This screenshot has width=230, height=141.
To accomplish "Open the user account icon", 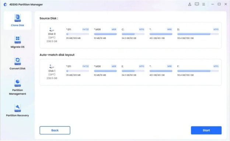I will 189,4.
